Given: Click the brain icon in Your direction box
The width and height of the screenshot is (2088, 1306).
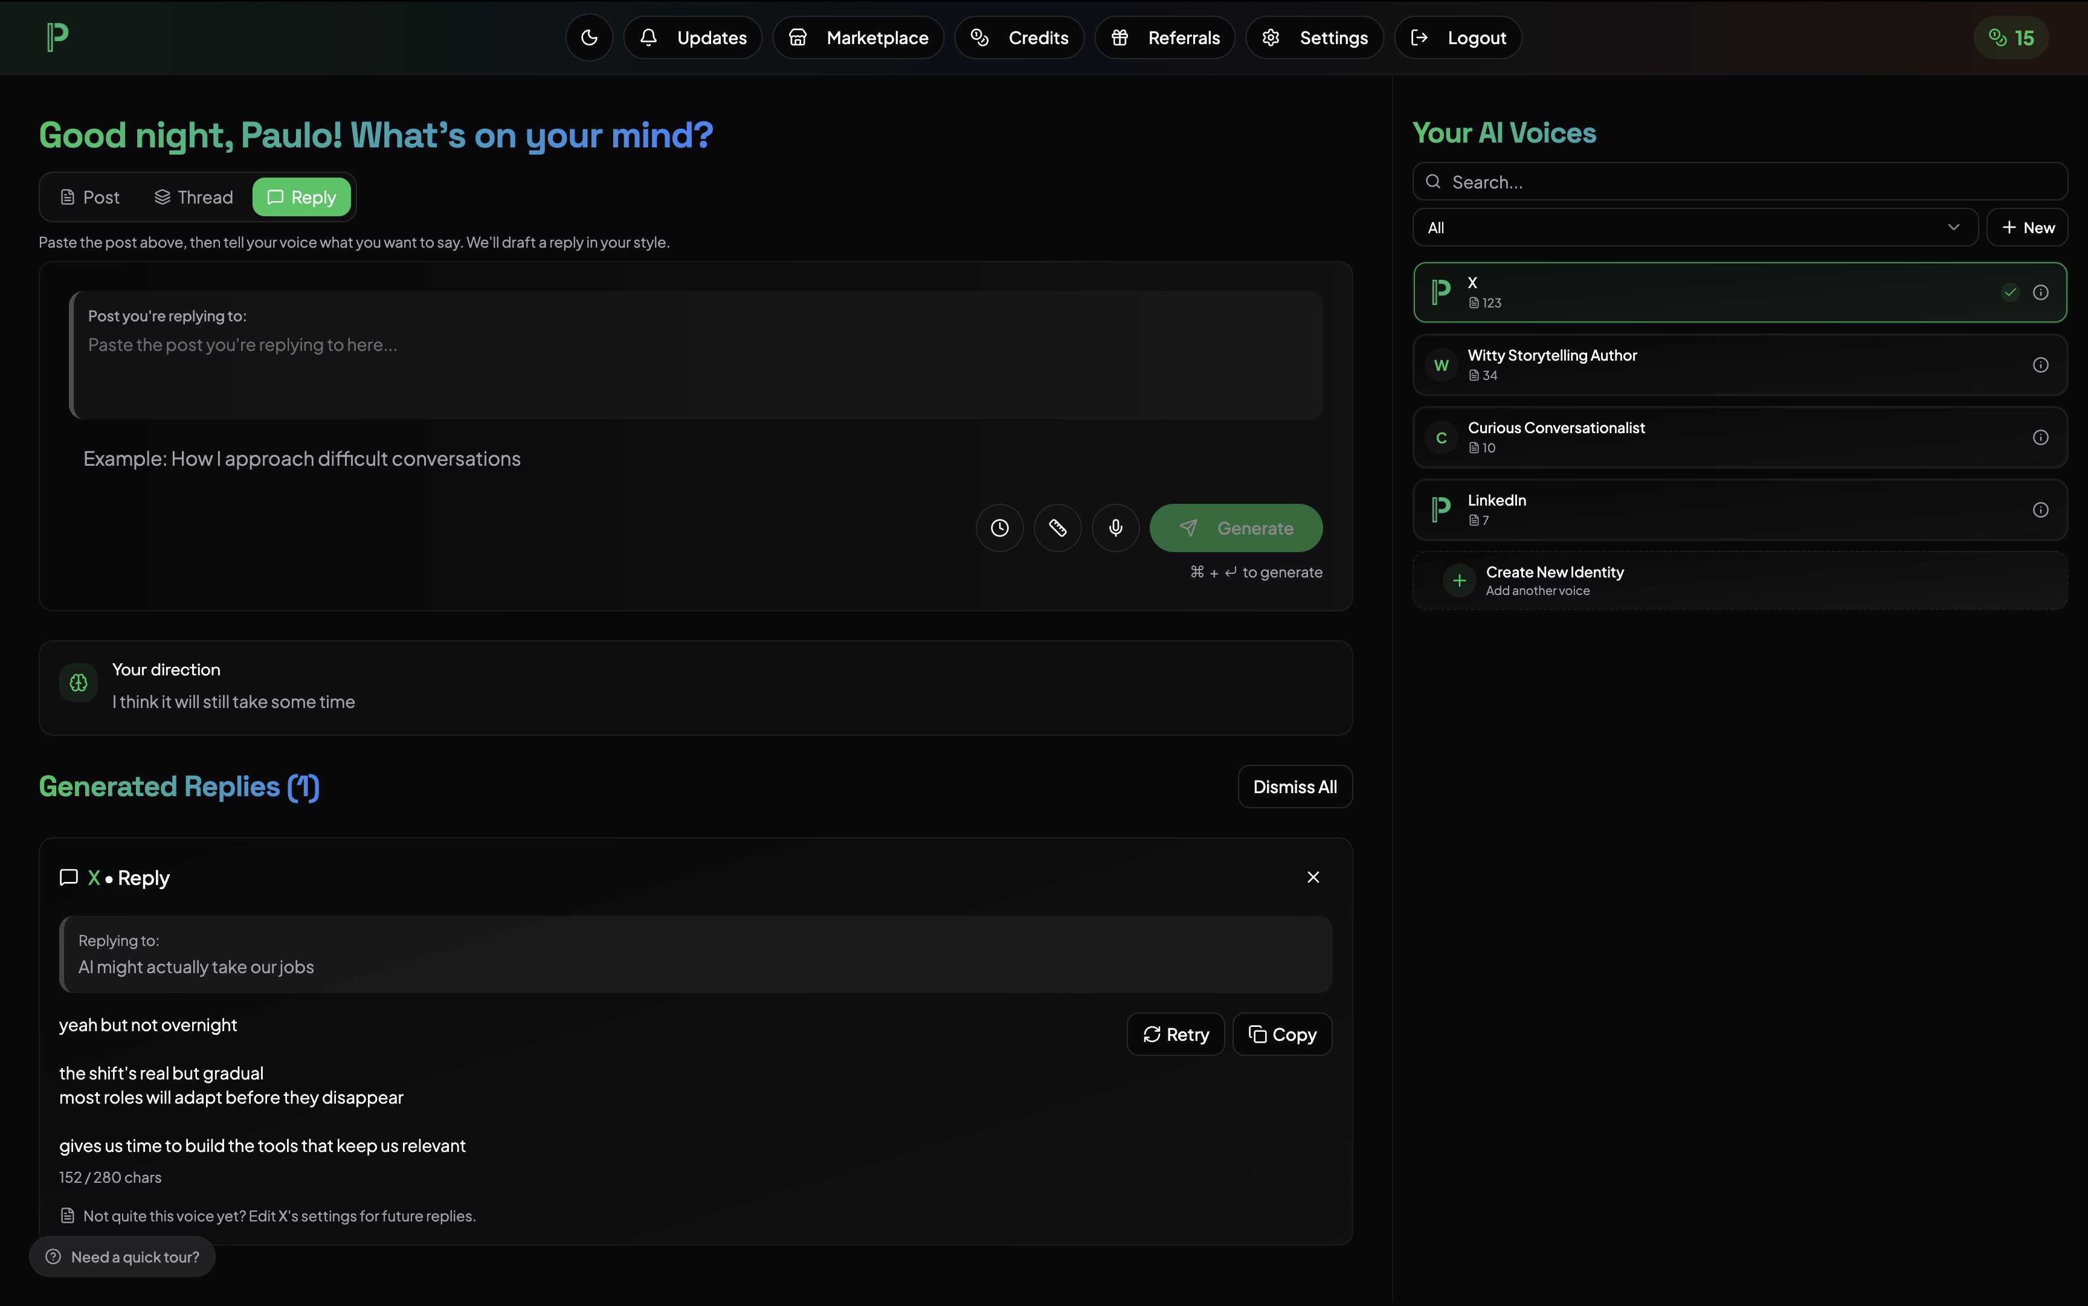Looking at the screenshot, I should 78,683.
